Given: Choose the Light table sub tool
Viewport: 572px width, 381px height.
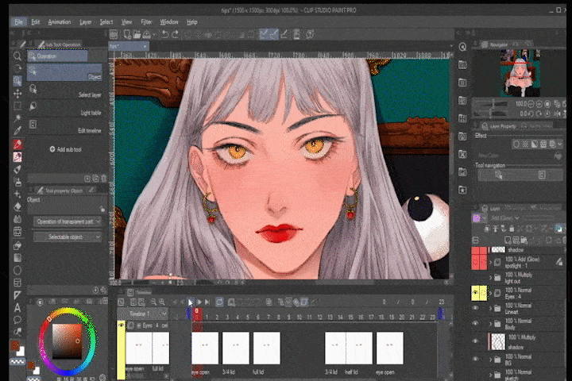Looking at the screenshot, I should tap(67, 113).
